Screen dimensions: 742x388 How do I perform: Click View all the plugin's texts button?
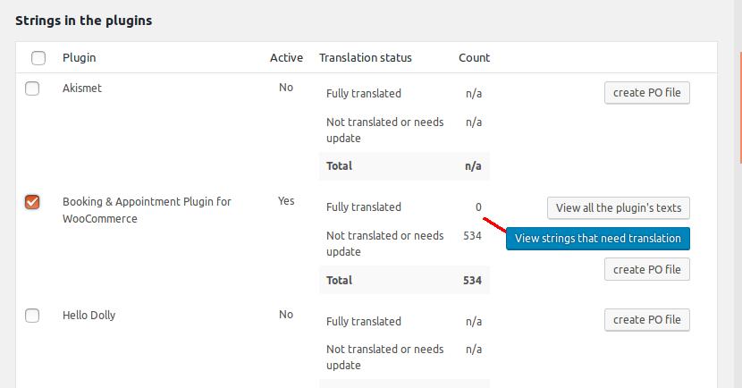click(x=618, y=207)
